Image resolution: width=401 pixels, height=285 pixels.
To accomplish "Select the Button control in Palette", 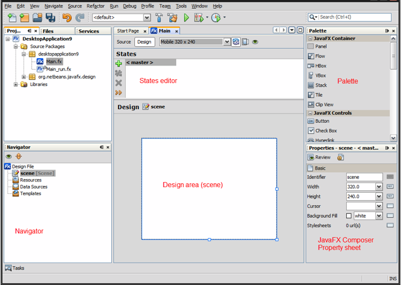I will [x=319, y=121].
